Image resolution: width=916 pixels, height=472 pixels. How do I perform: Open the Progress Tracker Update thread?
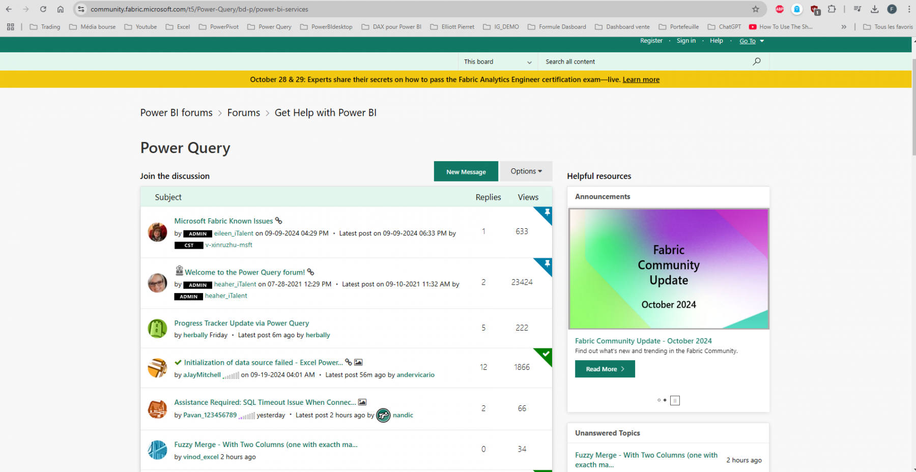point(242,323)
